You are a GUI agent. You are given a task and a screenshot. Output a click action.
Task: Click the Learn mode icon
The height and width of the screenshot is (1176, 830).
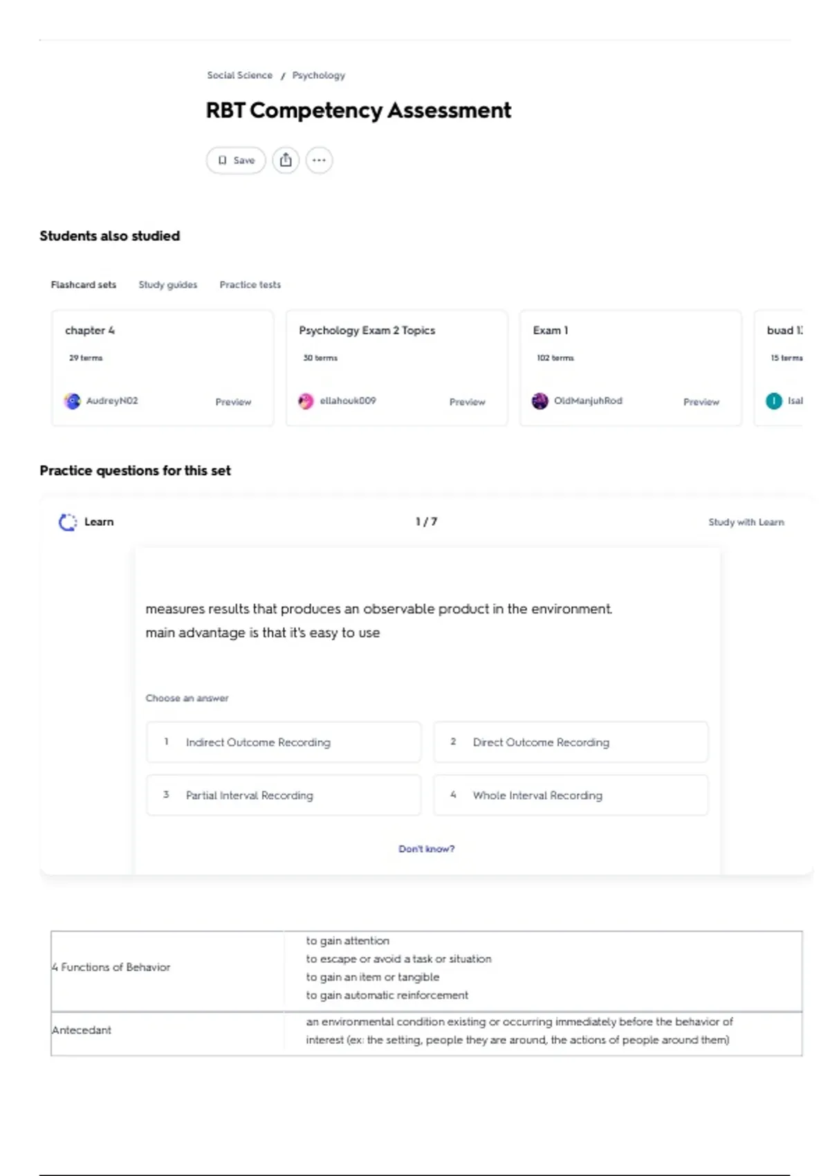(x=68, y=522)
